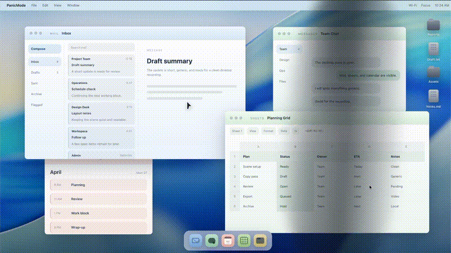Select the Team channel in Team Chat
The width and height of the screenshot is (451, 253).
(x=289, y=49)
